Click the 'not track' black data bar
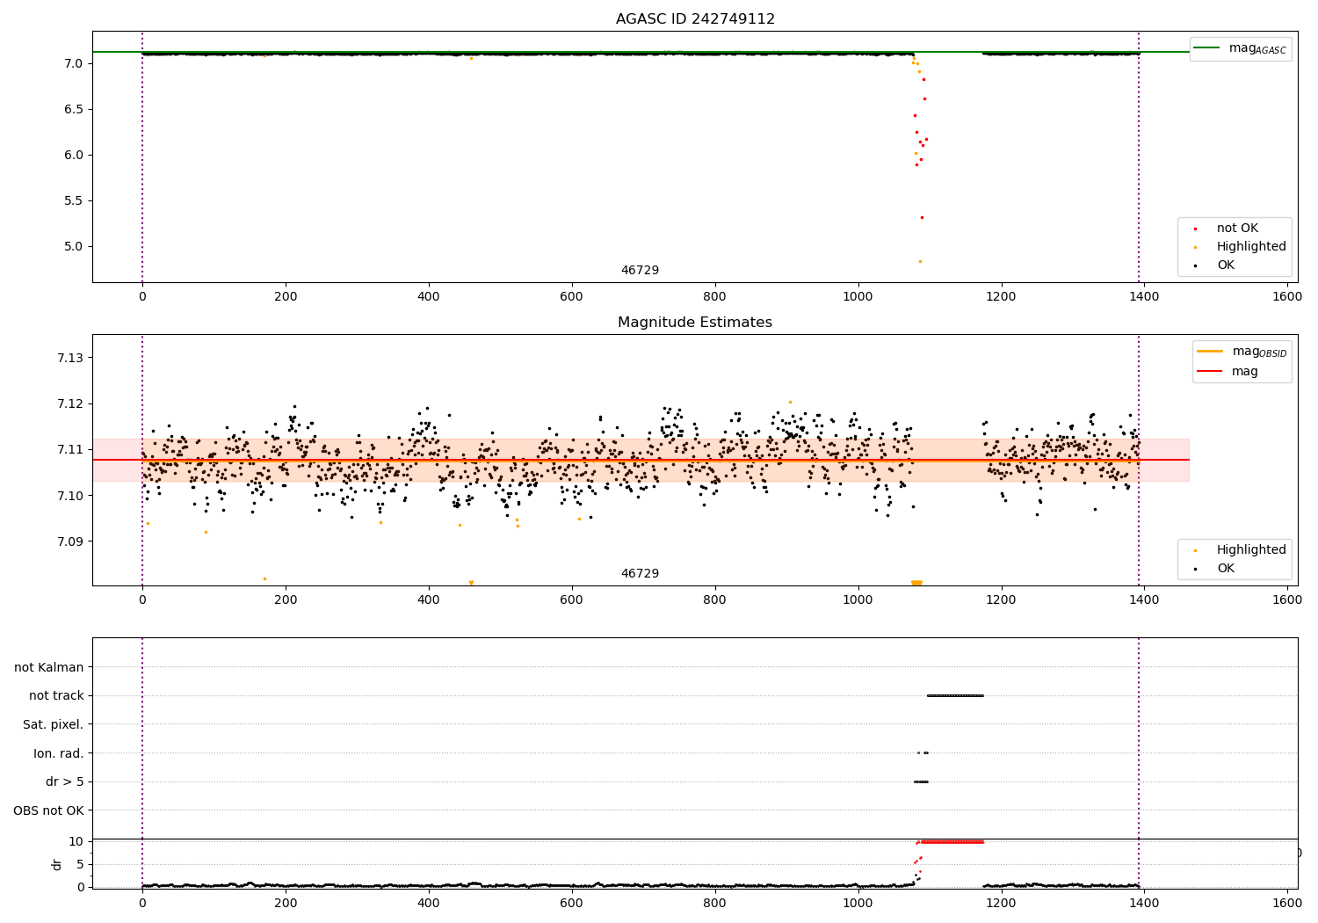 point(955,695)
